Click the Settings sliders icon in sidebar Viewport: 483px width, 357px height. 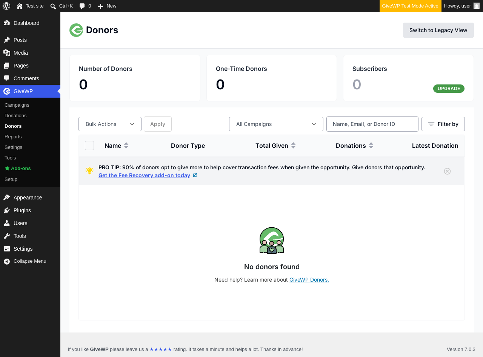(7, 249)
